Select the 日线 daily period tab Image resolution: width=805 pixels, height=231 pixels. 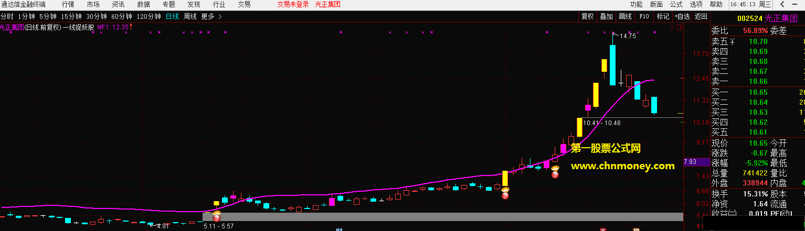tap(172, 16)
